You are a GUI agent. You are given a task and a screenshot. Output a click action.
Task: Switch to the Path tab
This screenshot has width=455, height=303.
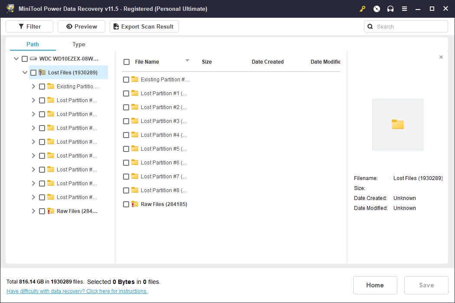click(33, 44)
